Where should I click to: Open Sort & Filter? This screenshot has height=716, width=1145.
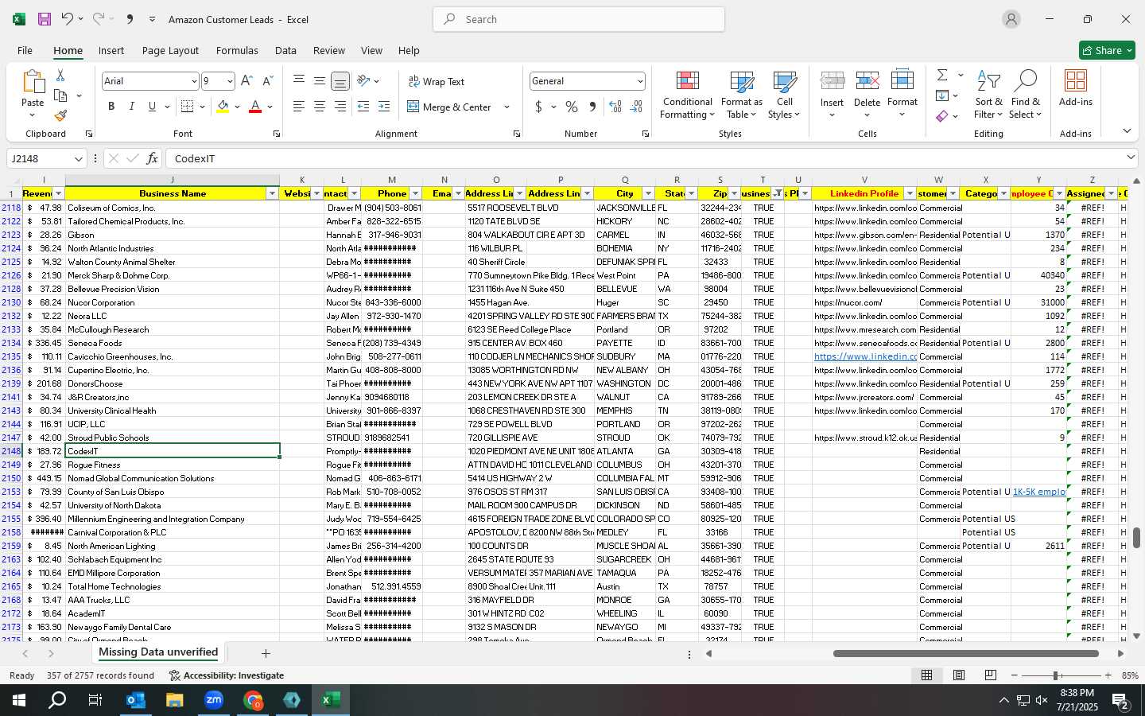click(988, 95)
